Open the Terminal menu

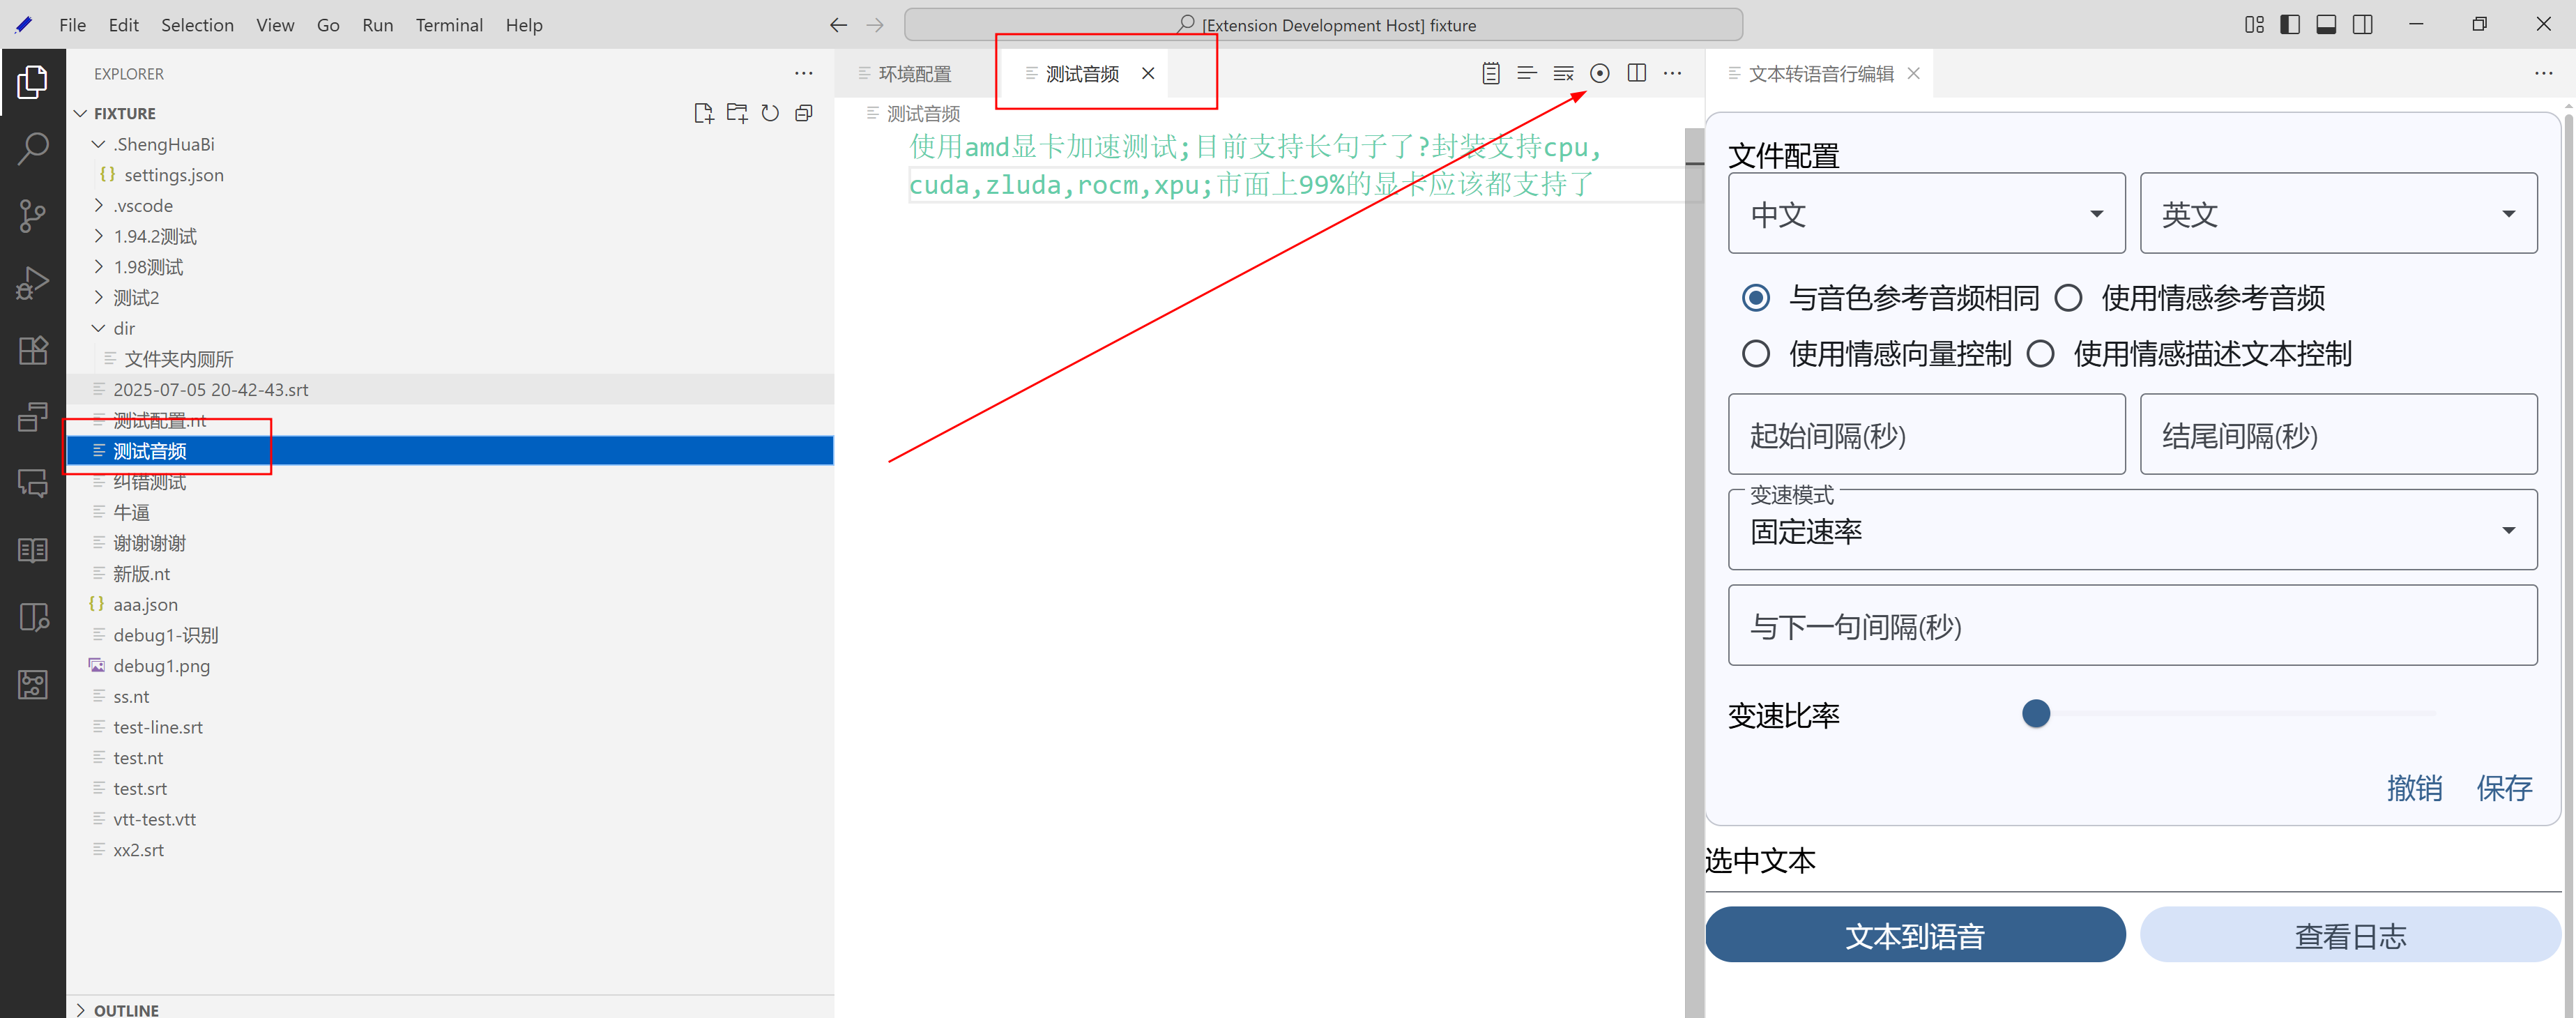[x=448, y=25]
